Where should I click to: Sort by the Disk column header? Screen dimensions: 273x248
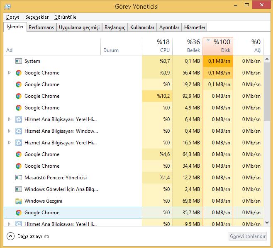pos(218,46)
